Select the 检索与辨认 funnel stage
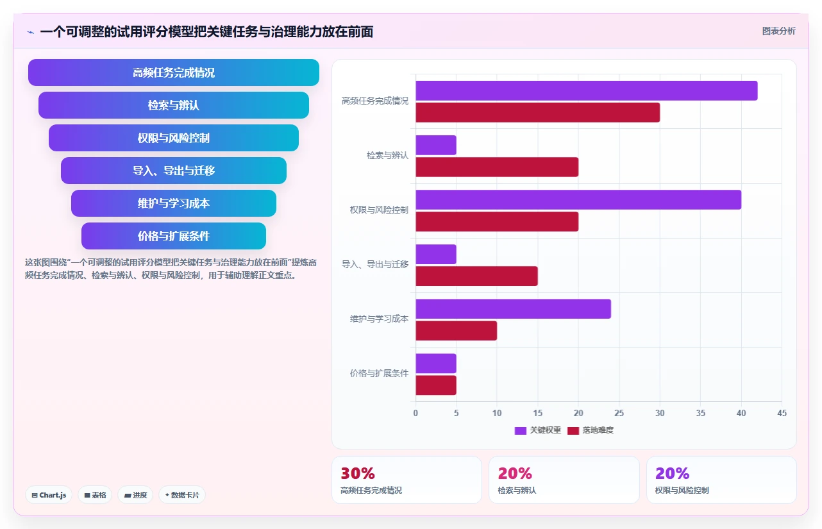This screenshot has height=529, width=822. point(174,105)
